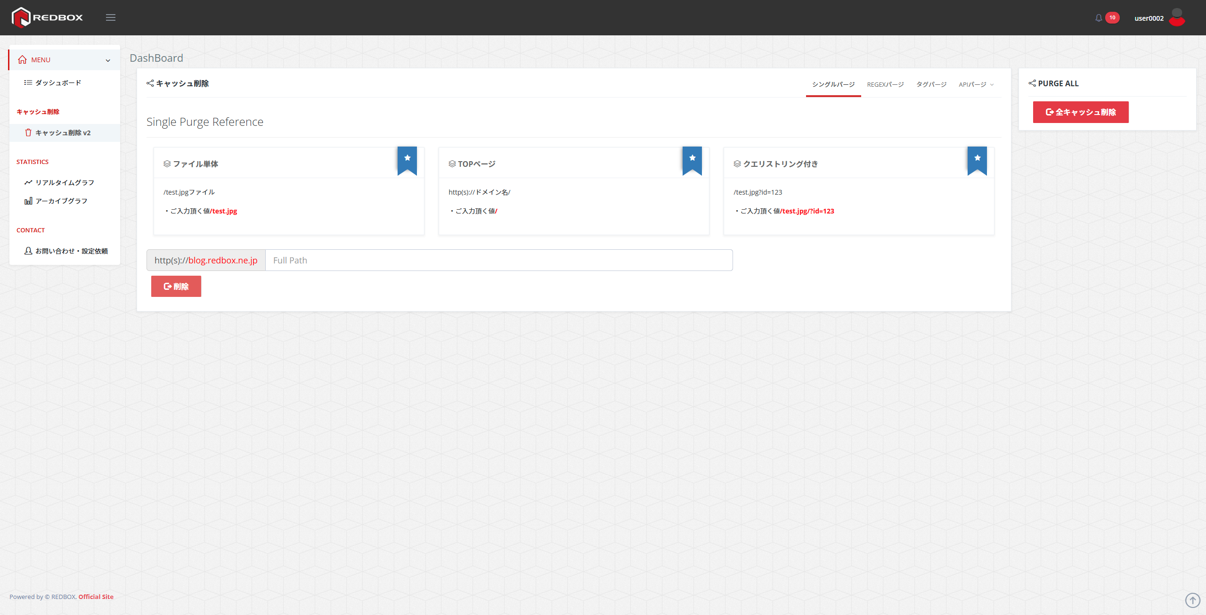Click the scroll-to-top arrow icon
This screenshot has width=1206, height=615.
1192,600
